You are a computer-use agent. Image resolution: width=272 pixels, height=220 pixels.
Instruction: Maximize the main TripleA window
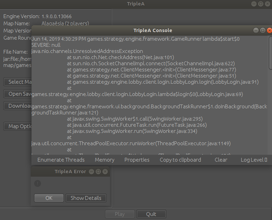pyautogui.click(x=260, y=4)
